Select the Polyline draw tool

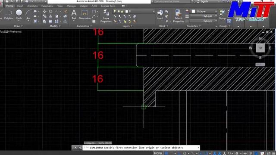click(x=9, y=15)
